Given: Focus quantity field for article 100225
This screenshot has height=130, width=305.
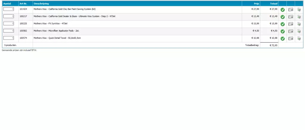Looking at the screenshot, I should [9, 24].
